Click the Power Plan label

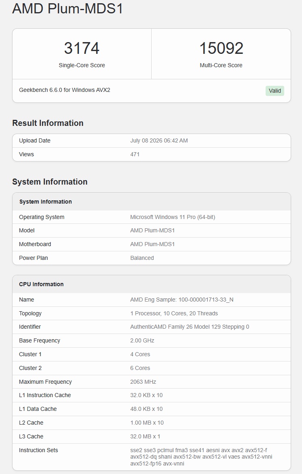pos(34,258)
